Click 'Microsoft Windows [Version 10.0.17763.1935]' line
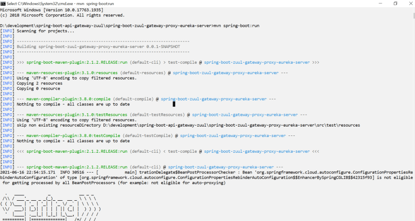This screenshot has height=221, width=415. tap(51, 10)
